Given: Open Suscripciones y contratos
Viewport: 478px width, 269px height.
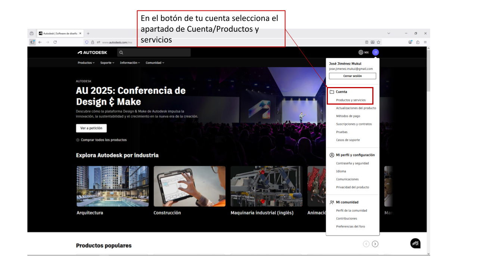Looking at the screenshot, I should coord(354,124).
